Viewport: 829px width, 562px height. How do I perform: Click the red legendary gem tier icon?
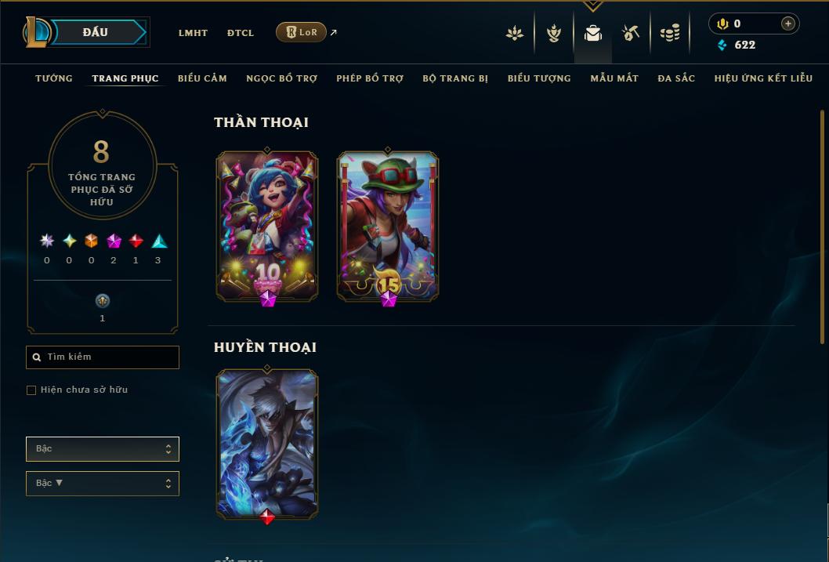click(136, 241)
